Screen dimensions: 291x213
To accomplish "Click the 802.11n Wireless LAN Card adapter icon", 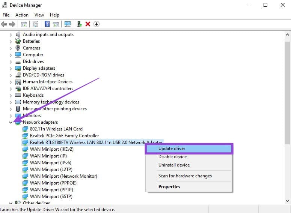I will point(25,129).
